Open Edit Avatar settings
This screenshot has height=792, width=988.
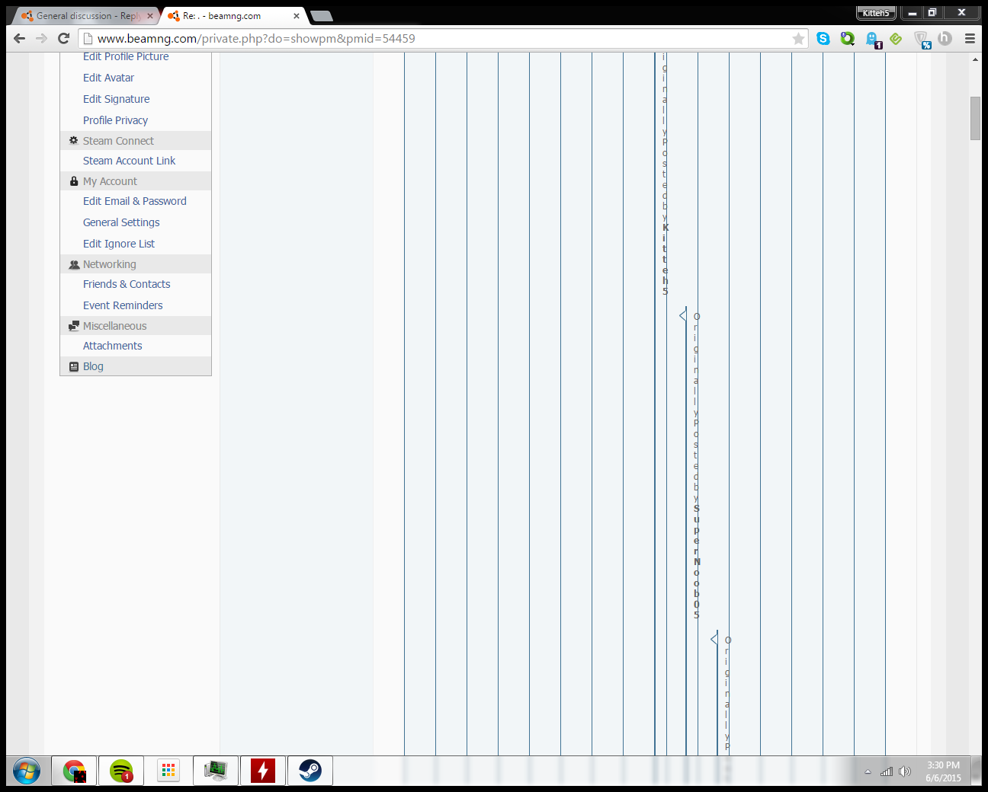tap(108, 78)
